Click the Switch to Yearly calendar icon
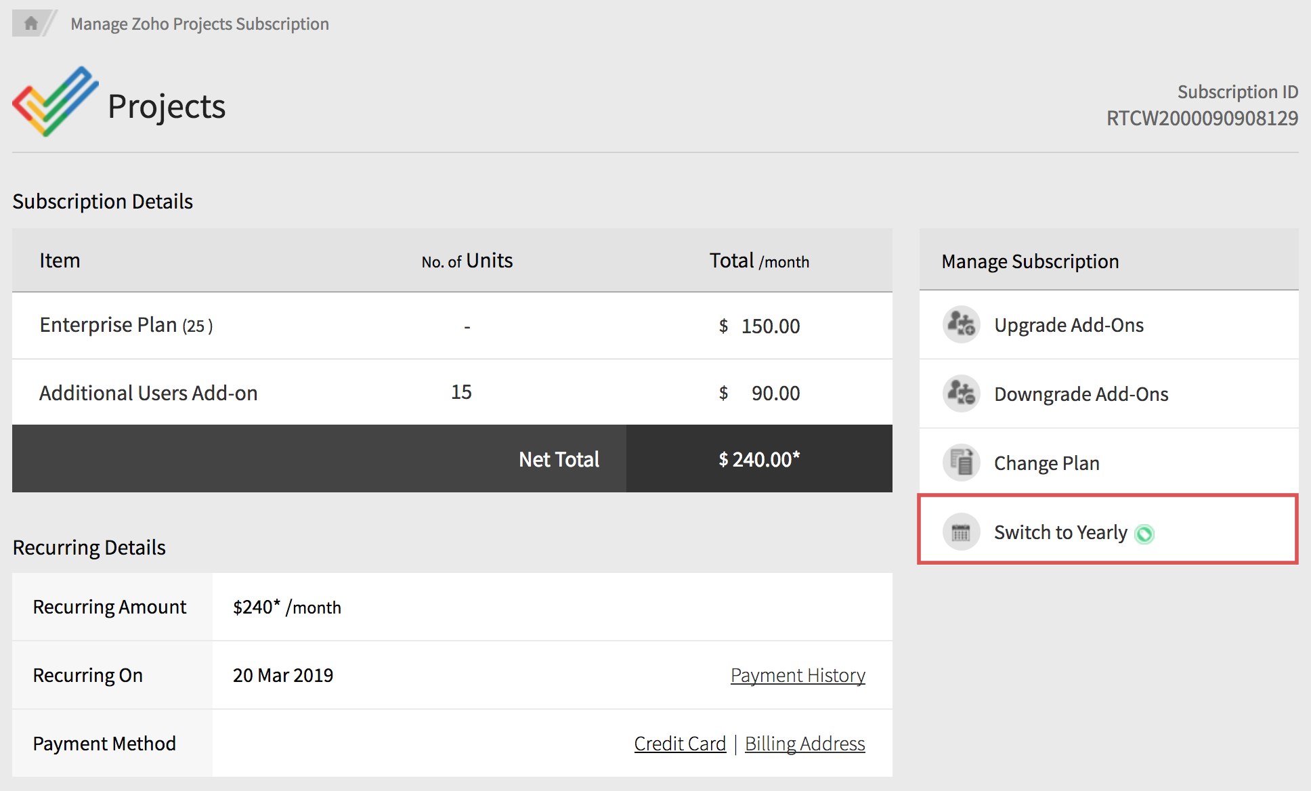 point(961,532)
